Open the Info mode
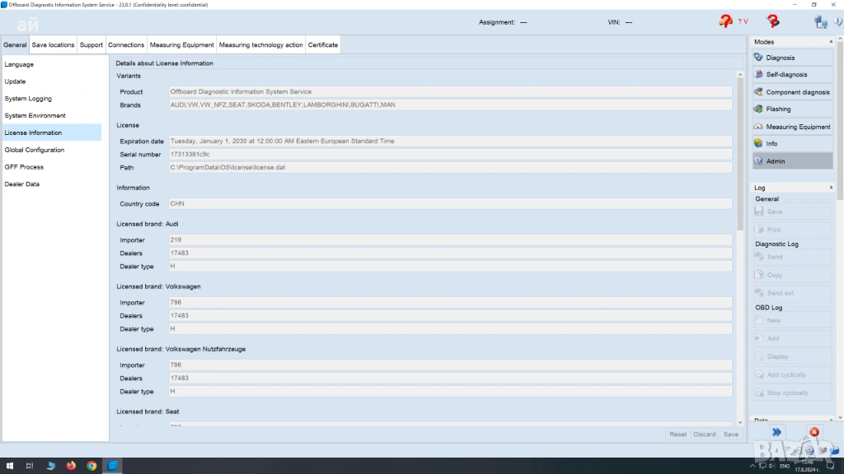The width and height of the screenshot is (844, 474). pyautogui.click(x=791, y=144)
